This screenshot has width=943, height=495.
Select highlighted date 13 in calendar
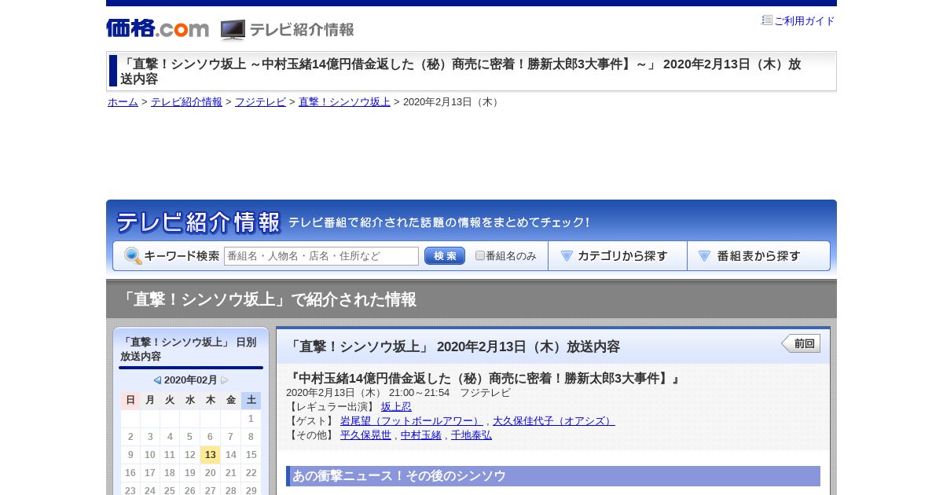click(210, 455)
